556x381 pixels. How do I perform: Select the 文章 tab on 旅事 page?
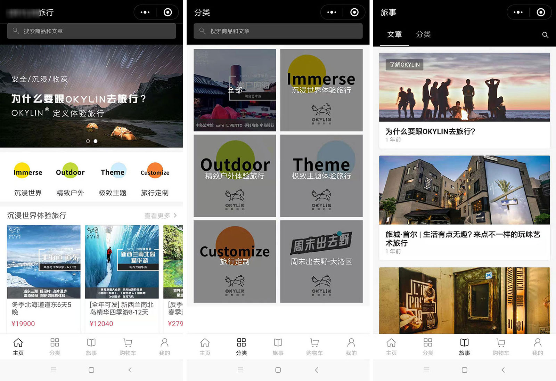pos(394,34)
